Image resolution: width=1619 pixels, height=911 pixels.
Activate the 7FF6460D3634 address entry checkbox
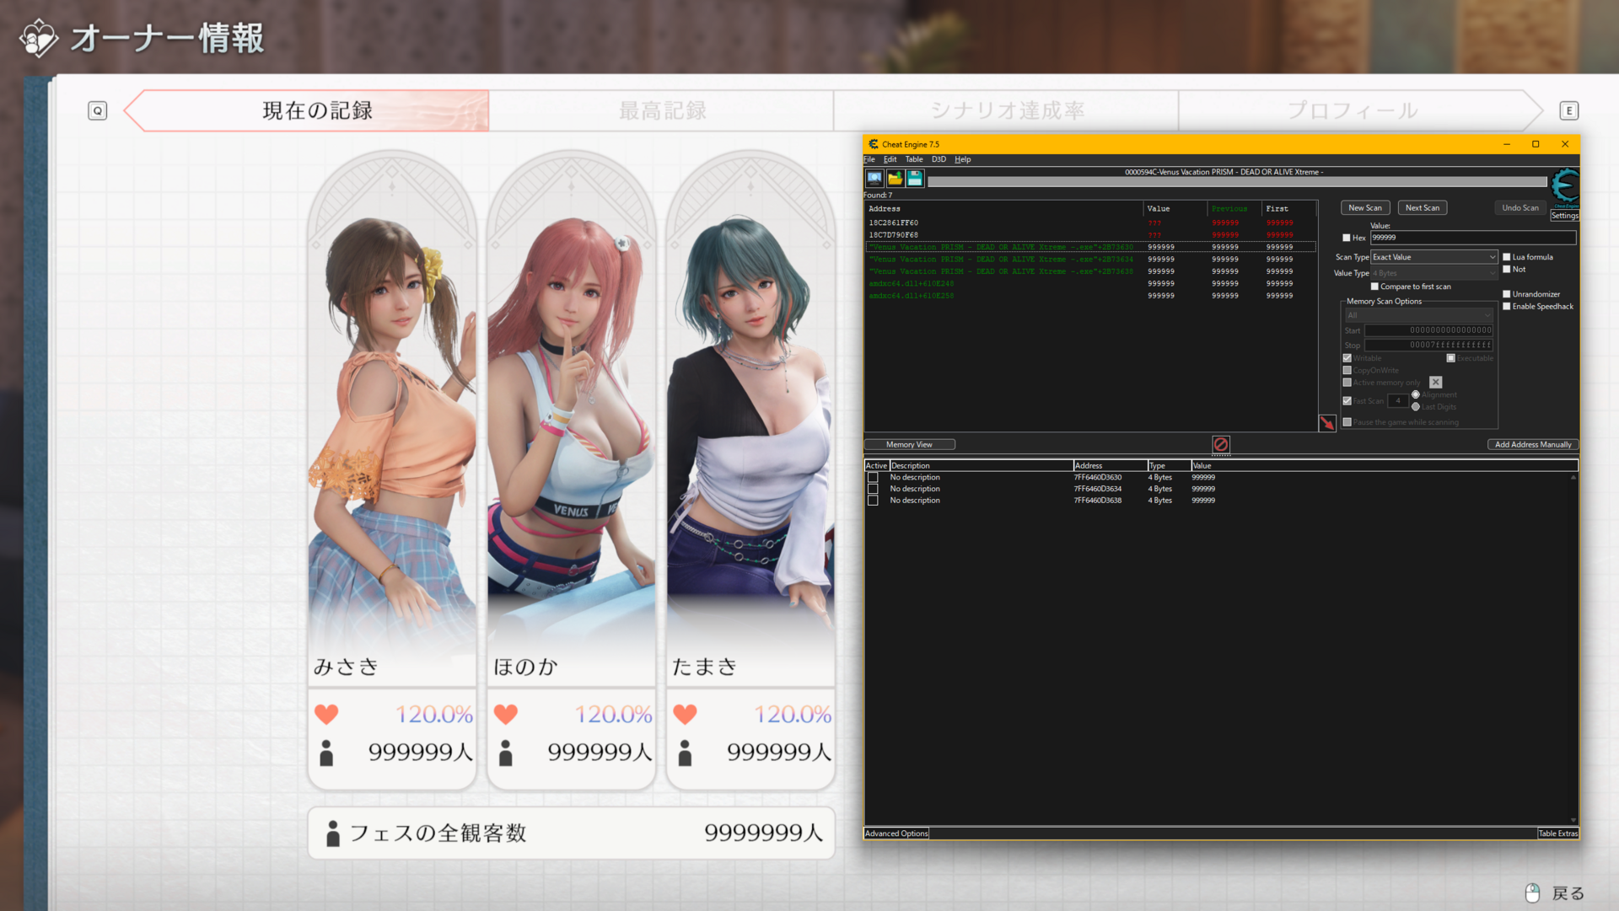point(873,489)
